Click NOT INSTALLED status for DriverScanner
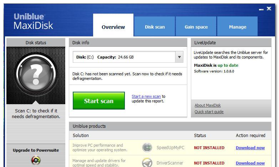The width and height of the screenshot is (279, 167). 209,163
